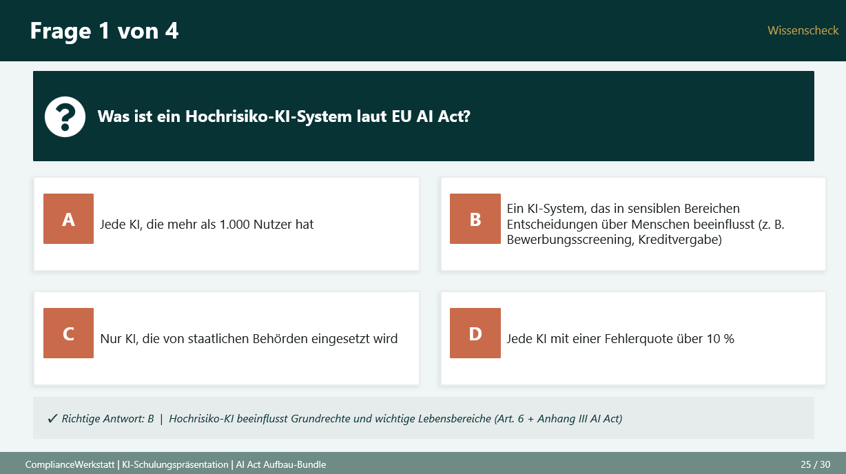The height and width of the screenshot is (474, 846).
Task: Select answer badge A
Action: pyautogui.click(x=68, y=218)
